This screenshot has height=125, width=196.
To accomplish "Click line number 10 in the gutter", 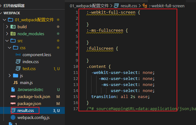I will pos(76,67).
